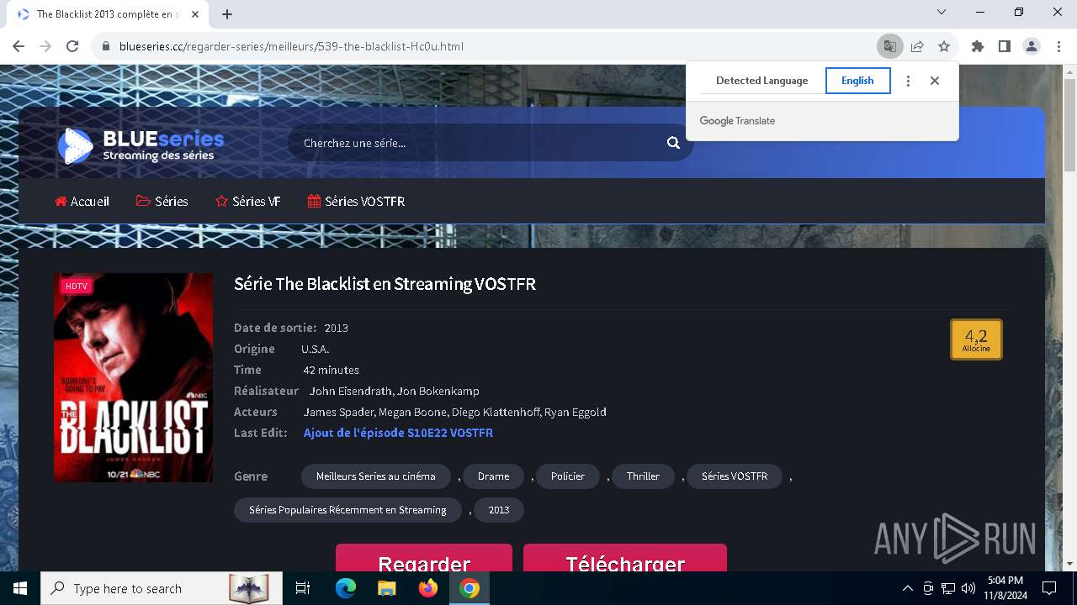Viewport: 1077px width, 605px height.
Task: Click the Chrome taskbar icon
Action: [470, 588]
